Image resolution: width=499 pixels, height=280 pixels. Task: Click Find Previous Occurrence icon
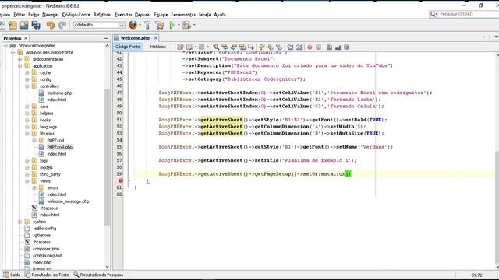point(225,47)
